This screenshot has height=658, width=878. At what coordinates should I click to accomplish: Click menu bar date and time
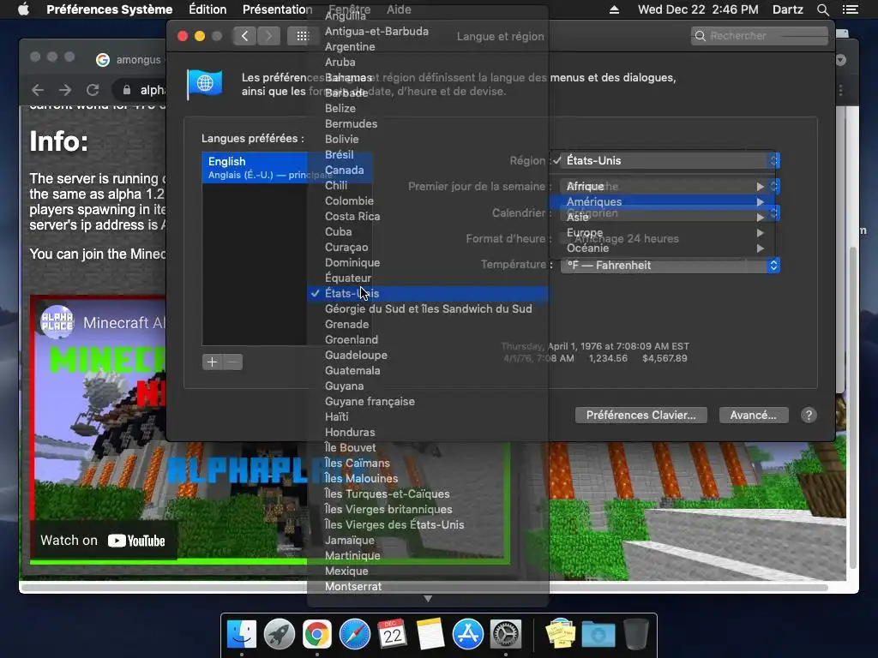tap(698, 9)
